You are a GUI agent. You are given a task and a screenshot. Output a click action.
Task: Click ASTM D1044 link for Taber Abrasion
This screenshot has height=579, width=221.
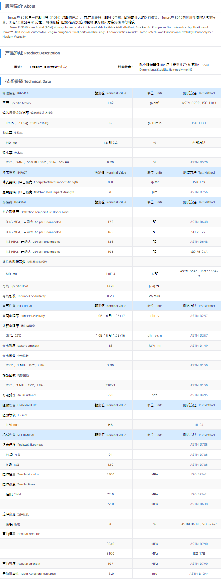pyautogui.click(x=199, y=574)
